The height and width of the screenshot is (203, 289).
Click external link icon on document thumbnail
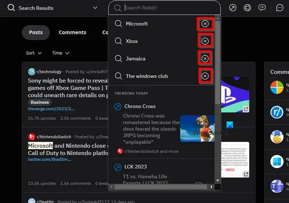click(246, 174)
